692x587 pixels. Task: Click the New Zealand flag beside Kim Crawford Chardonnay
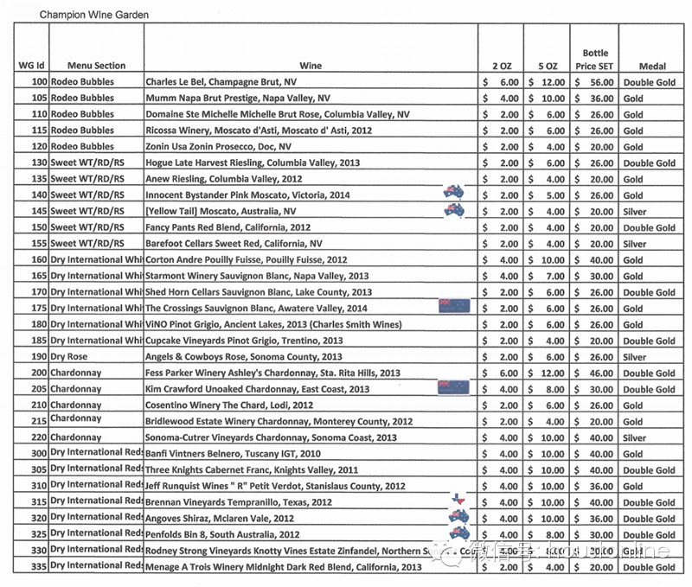pyautogui.click(x=453, y=387)
